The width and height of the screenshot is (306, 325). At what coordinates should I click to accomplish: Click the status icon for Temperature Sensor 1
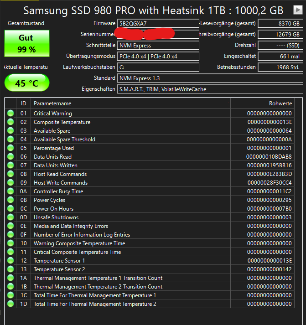tap(10, 261)
